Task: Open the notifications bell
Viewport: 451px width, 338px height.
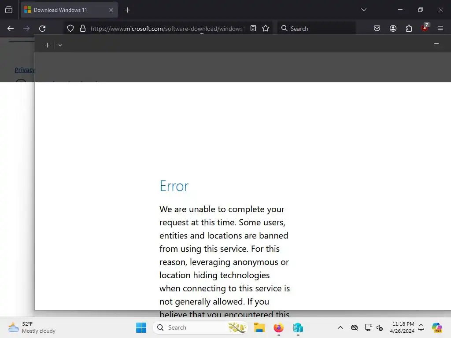Action: [421, 327]
